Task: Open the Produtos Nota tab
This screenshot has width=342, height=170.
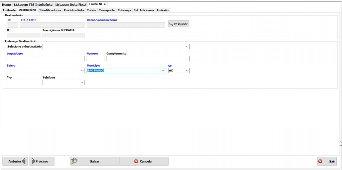Action: coord(74,10)
